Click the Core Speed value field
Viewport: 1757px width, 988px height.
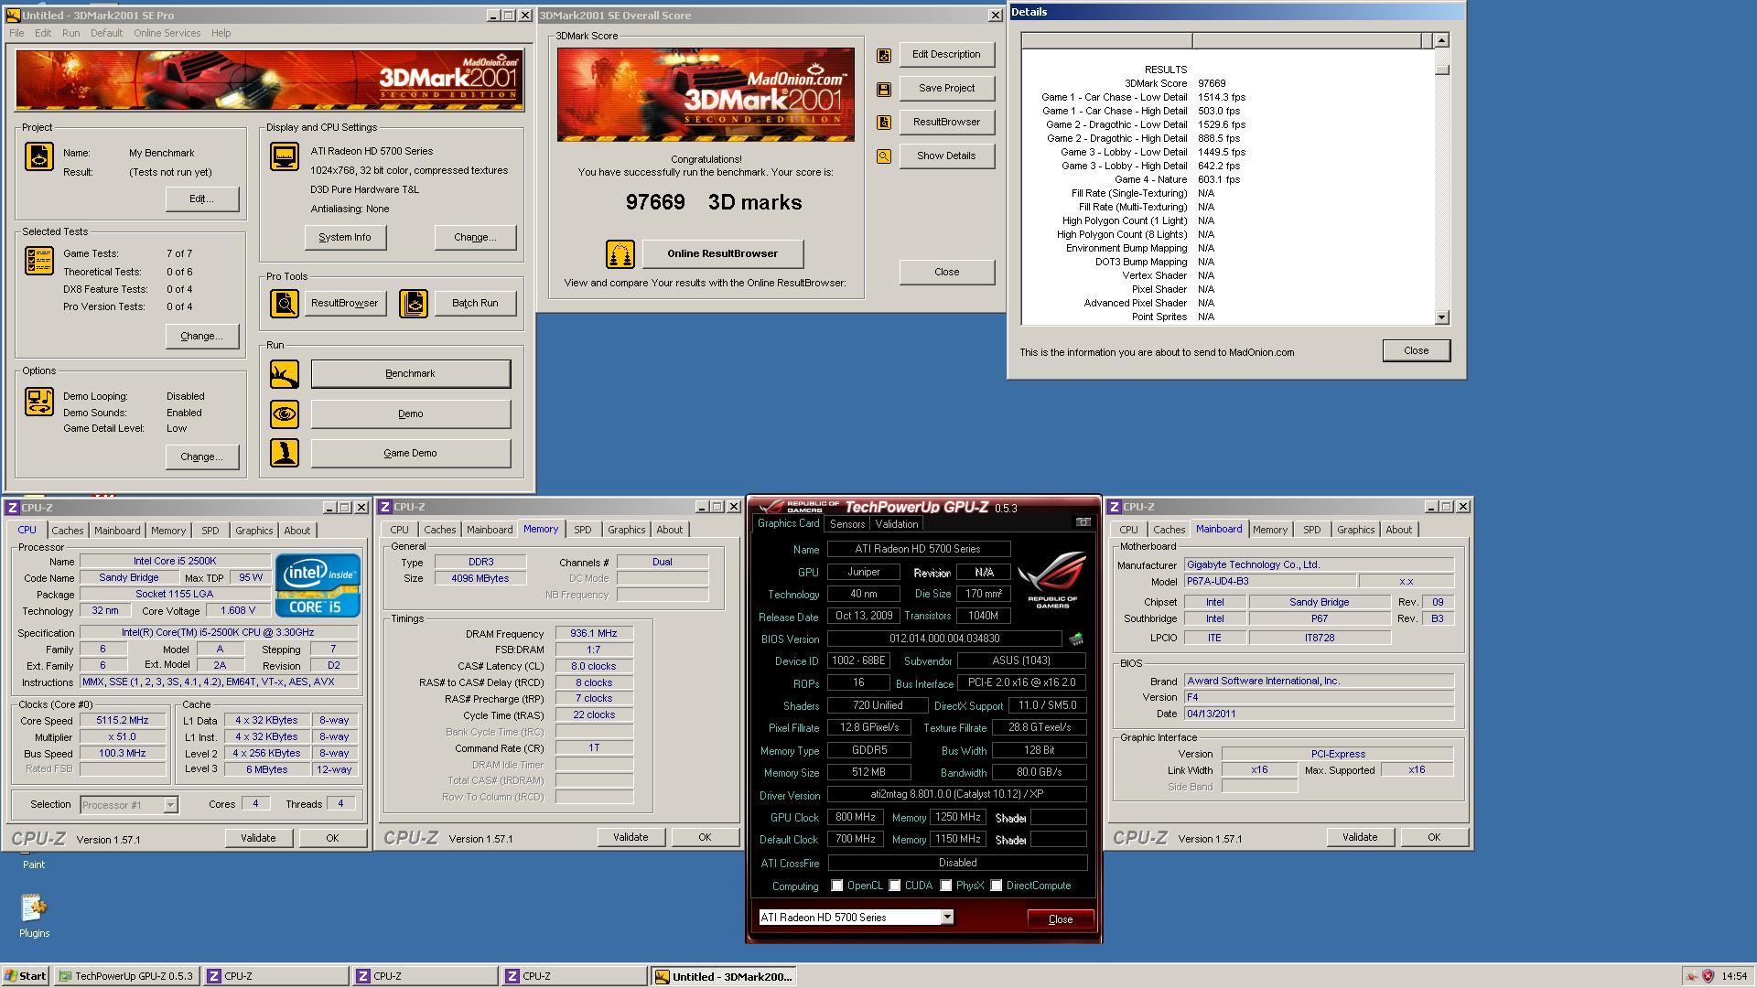[x=123, y=721]
